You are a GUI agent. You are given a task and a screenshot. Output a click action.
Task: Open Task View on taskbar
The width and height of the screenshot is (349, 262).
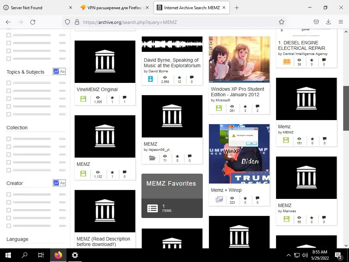[x=41, y=255]
